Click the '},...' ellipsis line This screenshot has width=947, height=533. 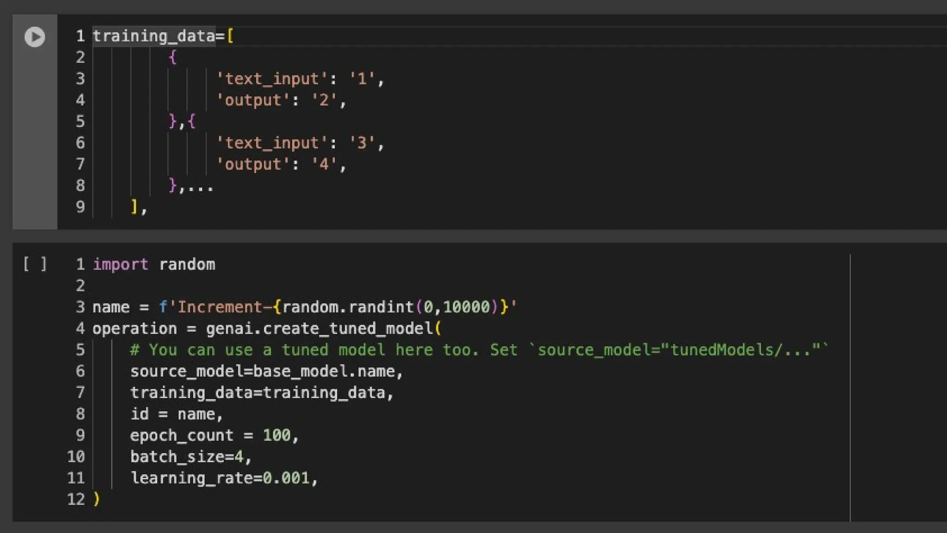(191, 186)
